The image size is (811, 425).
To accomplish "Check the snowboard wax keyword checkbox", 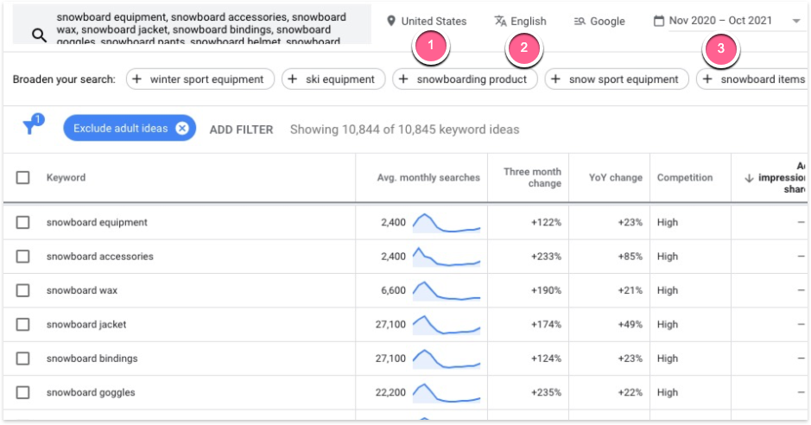I will click(23, 290).
